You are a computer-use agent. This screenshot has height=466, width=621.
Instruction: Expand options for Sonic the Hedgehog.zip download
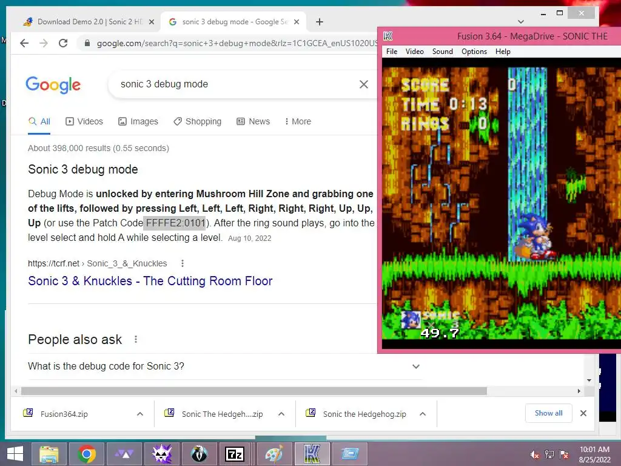pos(423,414)
